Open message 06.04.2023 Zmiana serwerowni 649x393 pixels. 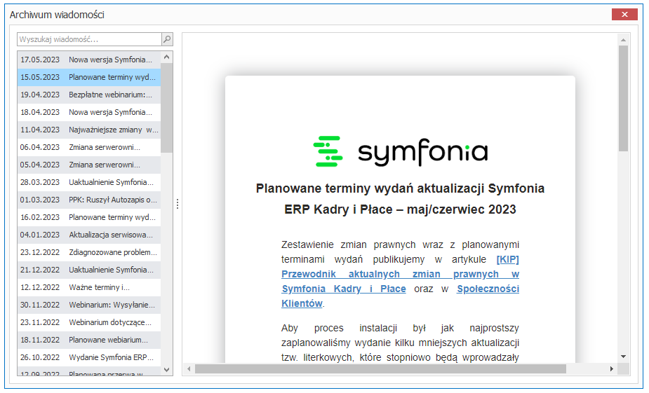tap(89, 147)
